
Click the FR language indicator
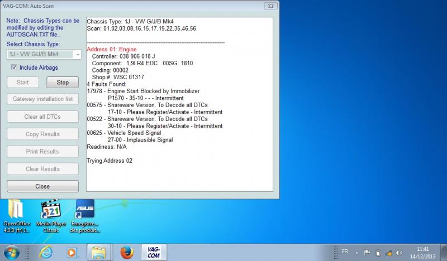(x=345, y=252)
